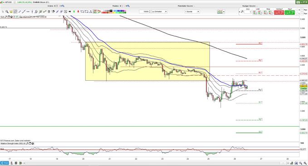Select the magnifier zoom tool in drawing toolbar
This screenshot has height=166, width=308.
tap(7, 12)
